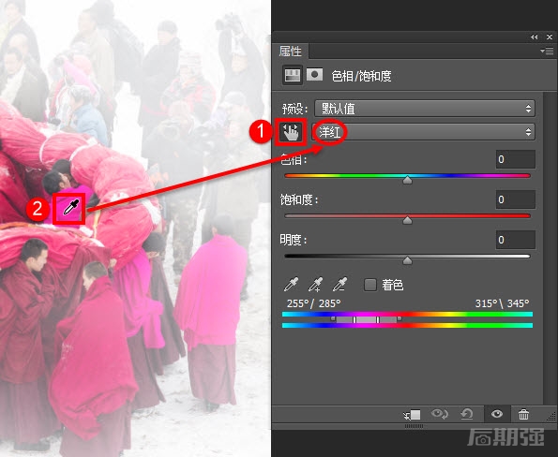
Task: Open the 预设 preset dropdown
Action: coord(425,109)
